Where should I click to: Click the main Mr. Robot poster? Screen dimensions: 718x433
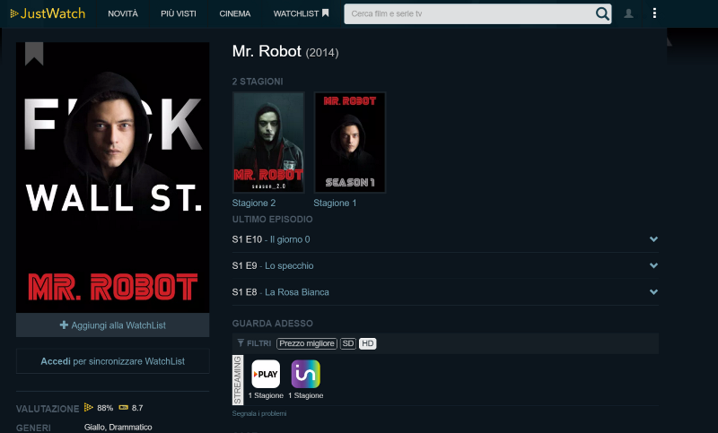[x=113, y=178]
